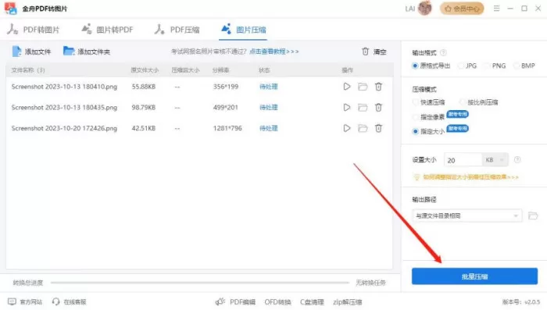Click 添加文件夹 add folder button
The image size is (547, 310).
point(87,52)
